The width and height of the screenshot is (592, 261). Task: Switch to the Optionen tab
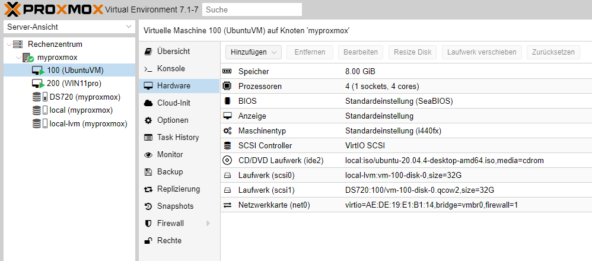click(173, 120)
